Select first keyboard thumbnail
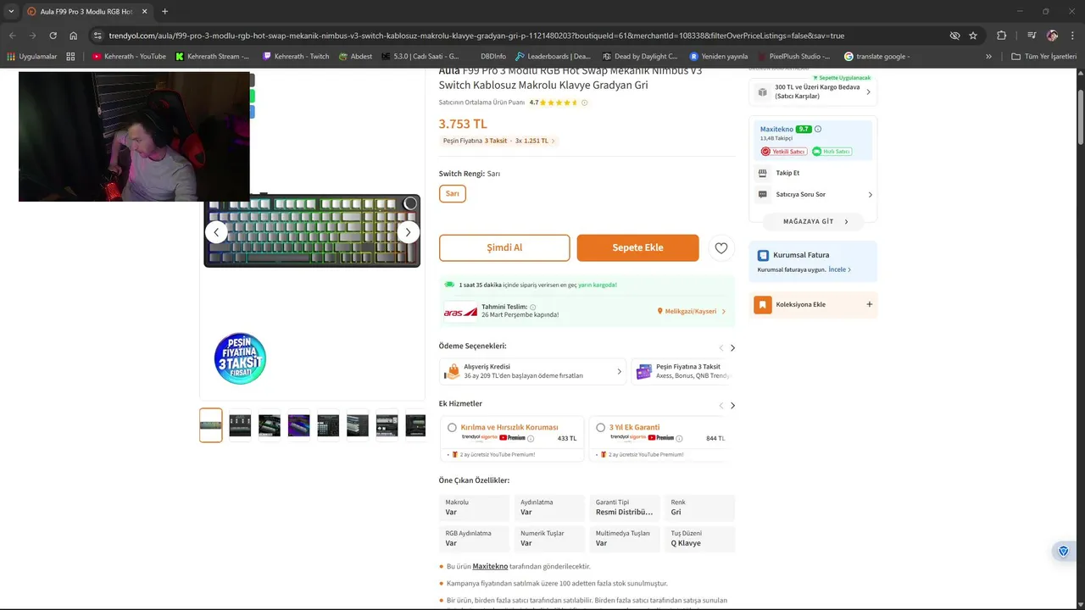This screenshot has width=1085, height=610. click(x=211, y=425)
